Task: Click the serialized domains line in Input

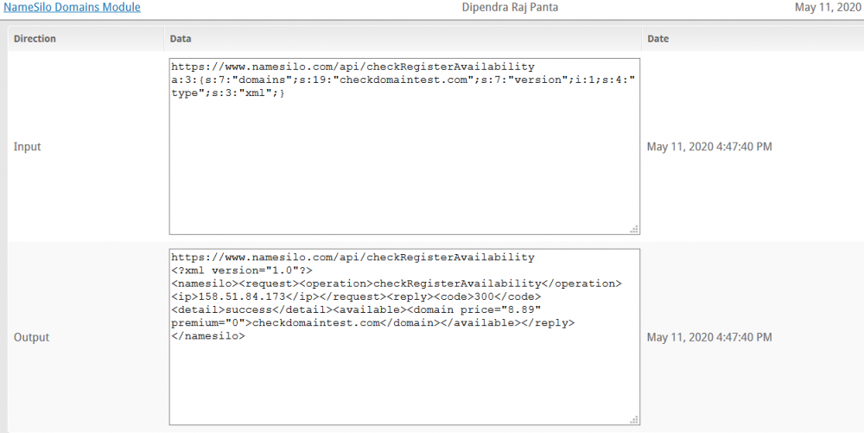Action: point(403,80)
